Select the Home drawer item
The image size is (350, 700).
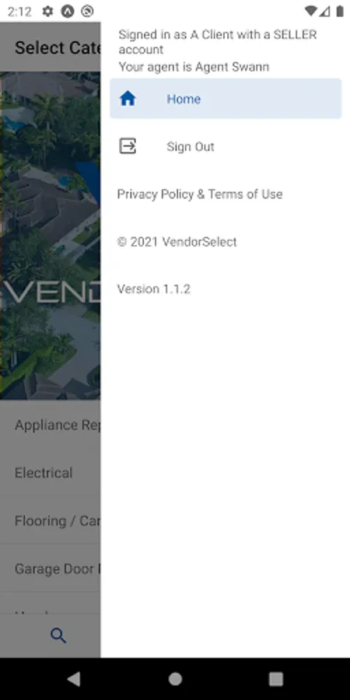(x=226, y=99)
